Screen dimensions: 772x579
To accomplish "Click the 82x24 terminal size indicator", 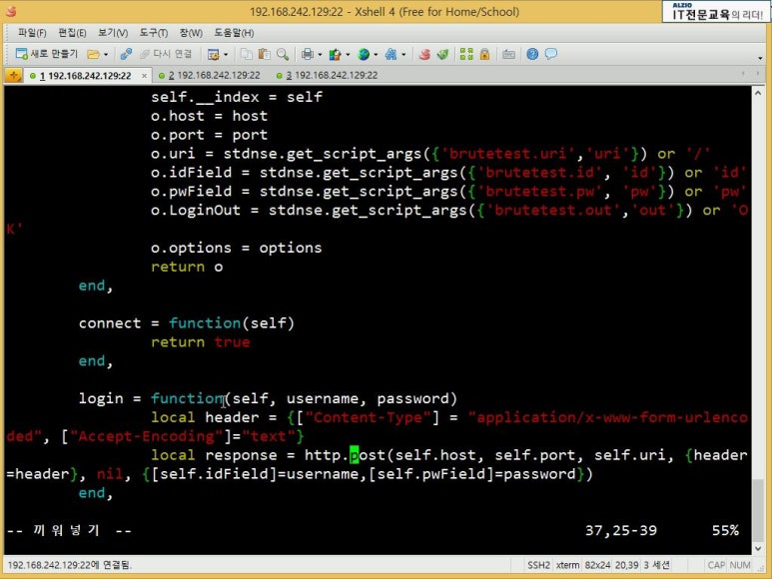I will 597,565.
